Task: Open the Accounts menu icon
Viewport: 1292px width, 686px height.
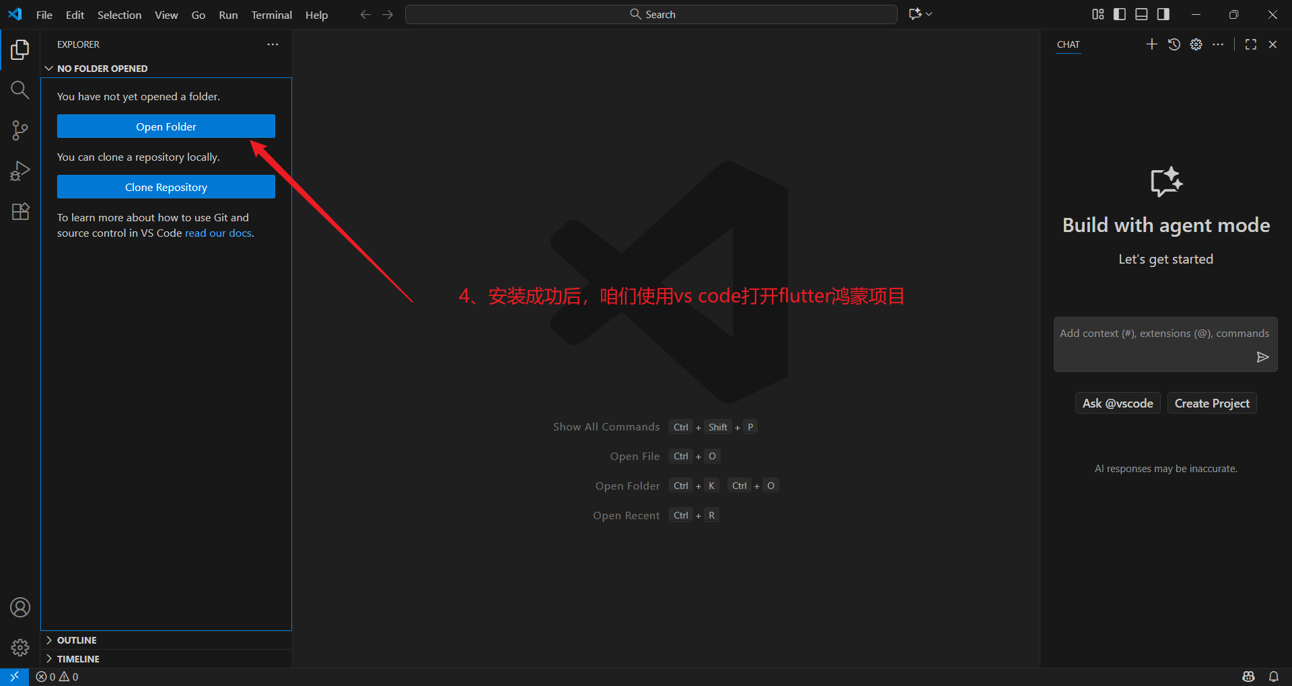Action: point(20,607)
